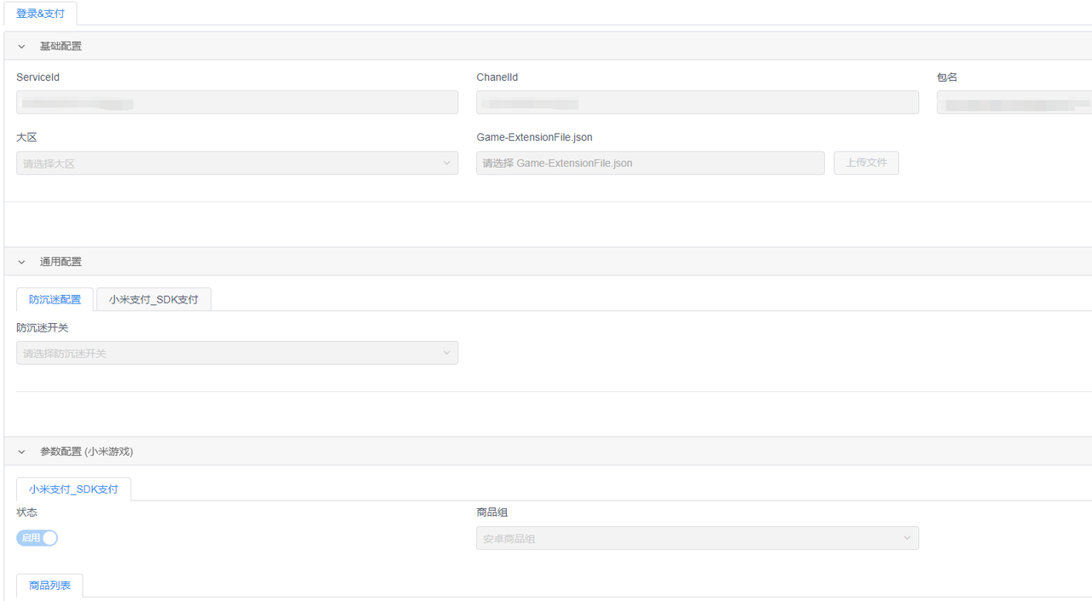Screen dimensions: 1092x601
Task: Click the 包名 input field
Action: coord(1014,102)
